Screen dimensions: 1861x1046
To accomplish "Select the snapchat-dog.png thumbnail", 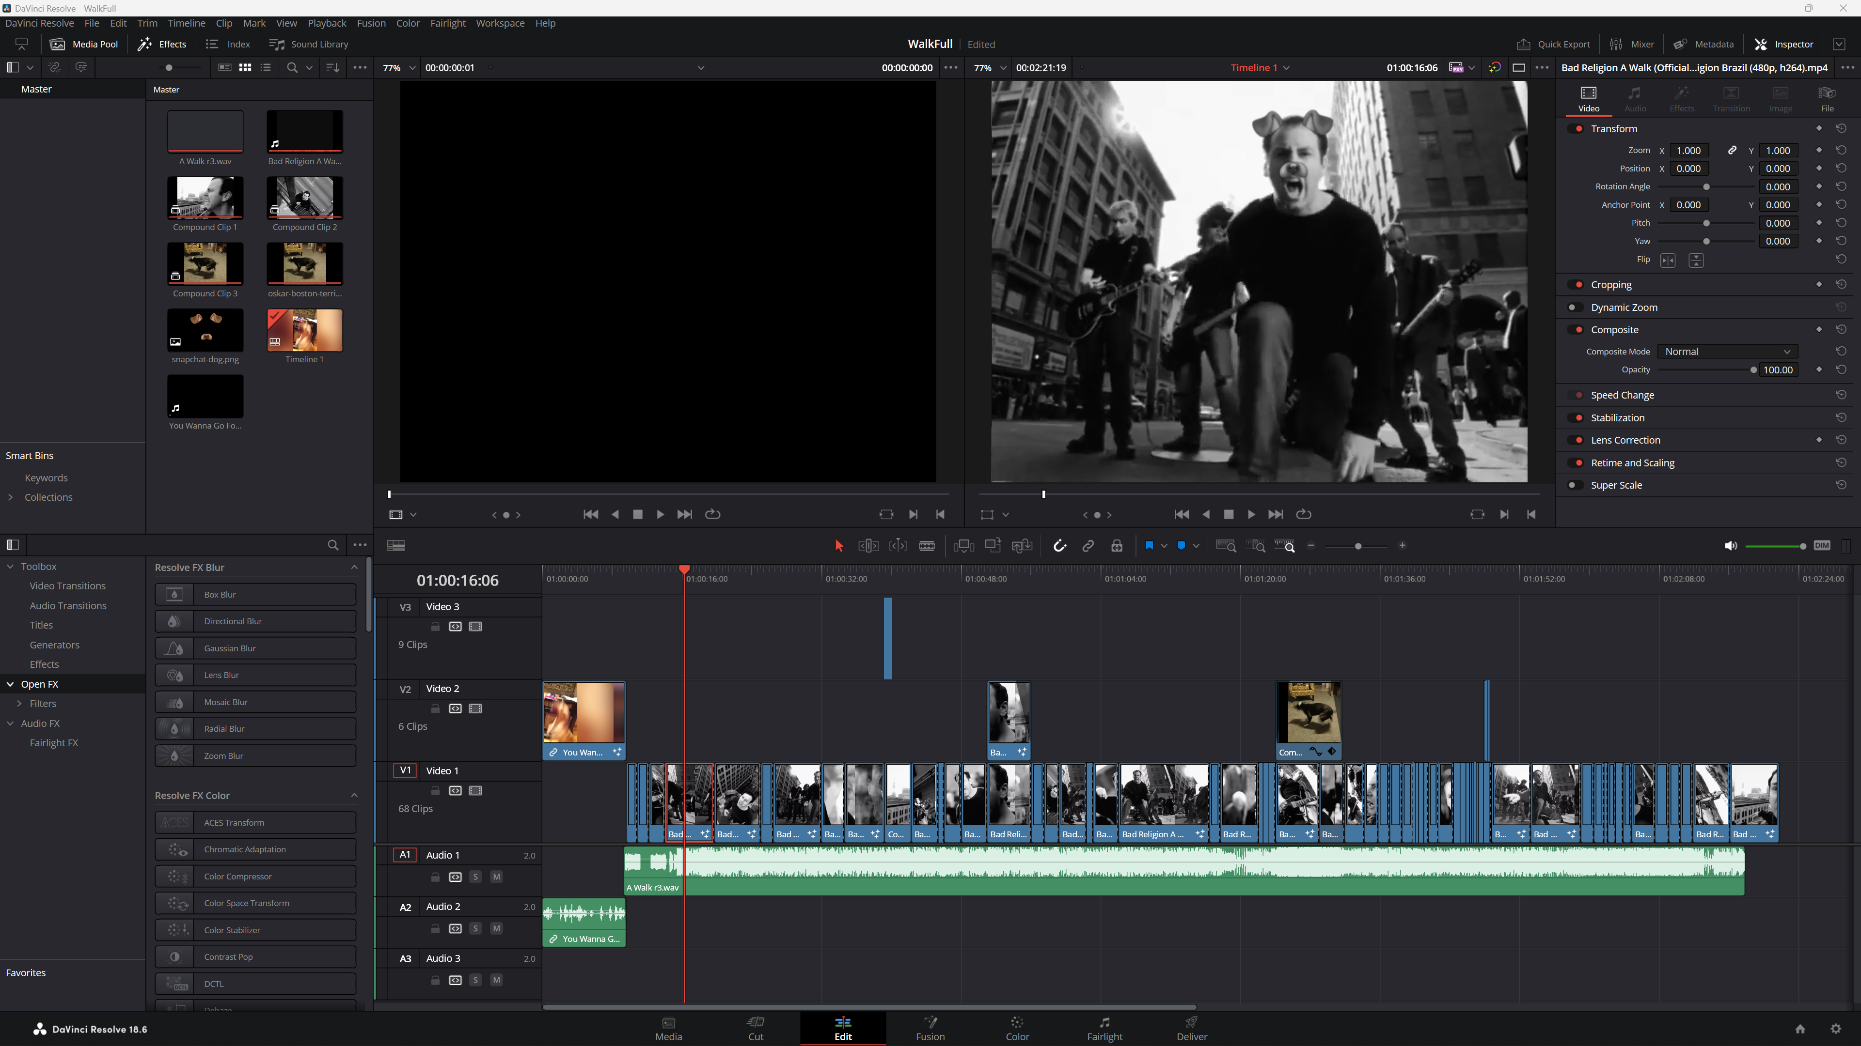I will (x=205, y=330).
